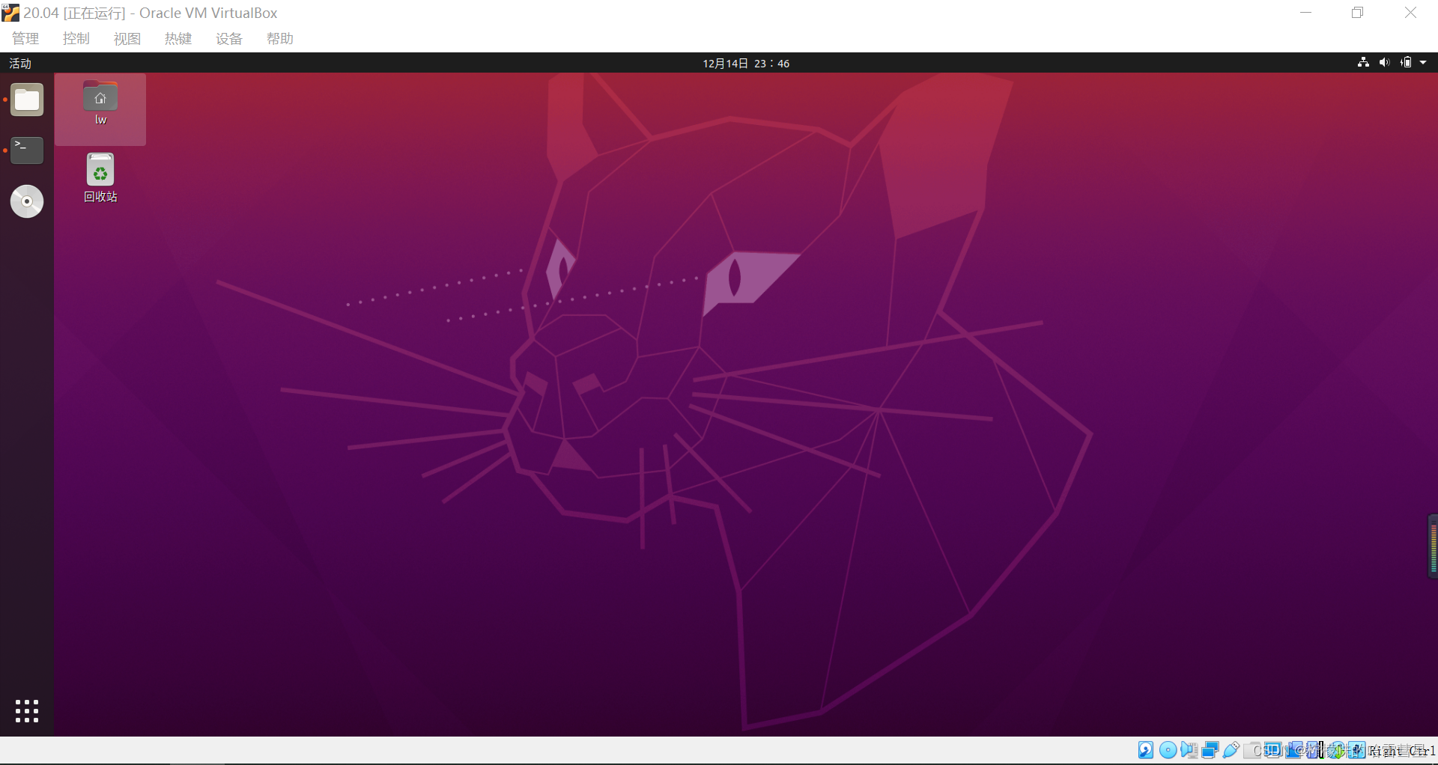Show all applications grid

click(27, 711)
